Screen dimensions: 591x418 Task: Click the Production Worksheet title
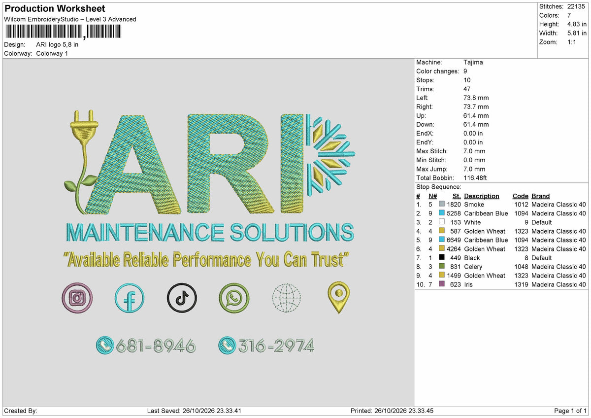(55, 9)
